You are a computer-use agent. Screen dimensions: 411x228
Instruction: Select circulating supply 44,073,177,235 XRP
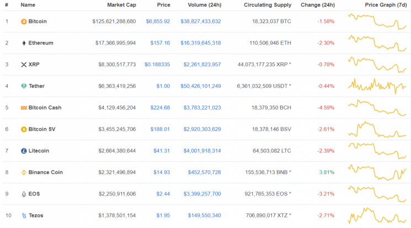point(264,64)
